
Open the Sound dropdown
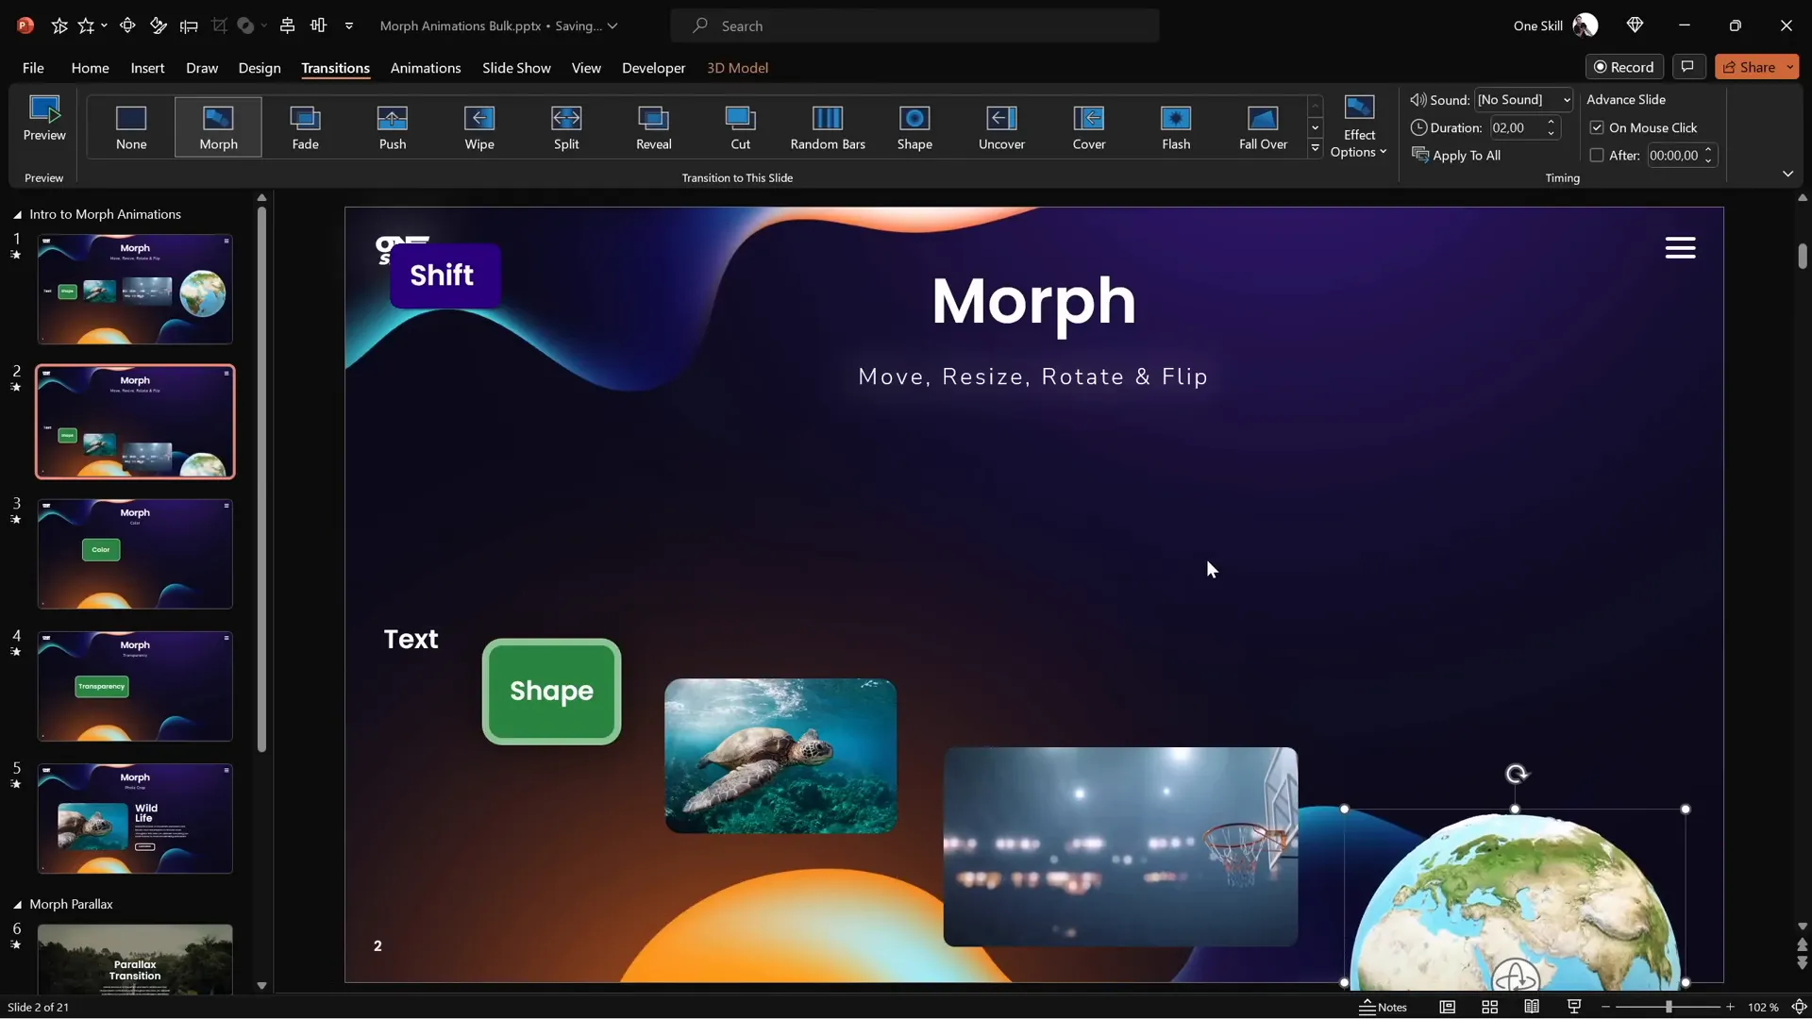click(x=1567, y=100)
